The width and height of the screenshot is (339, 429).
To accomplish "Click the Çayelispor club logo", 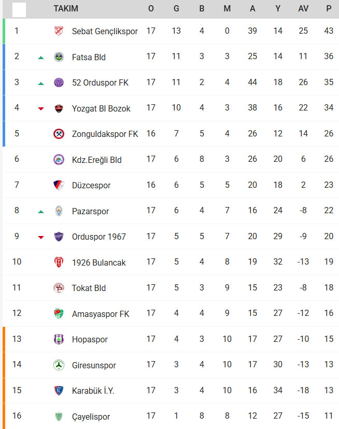I will tap(59, 417).
